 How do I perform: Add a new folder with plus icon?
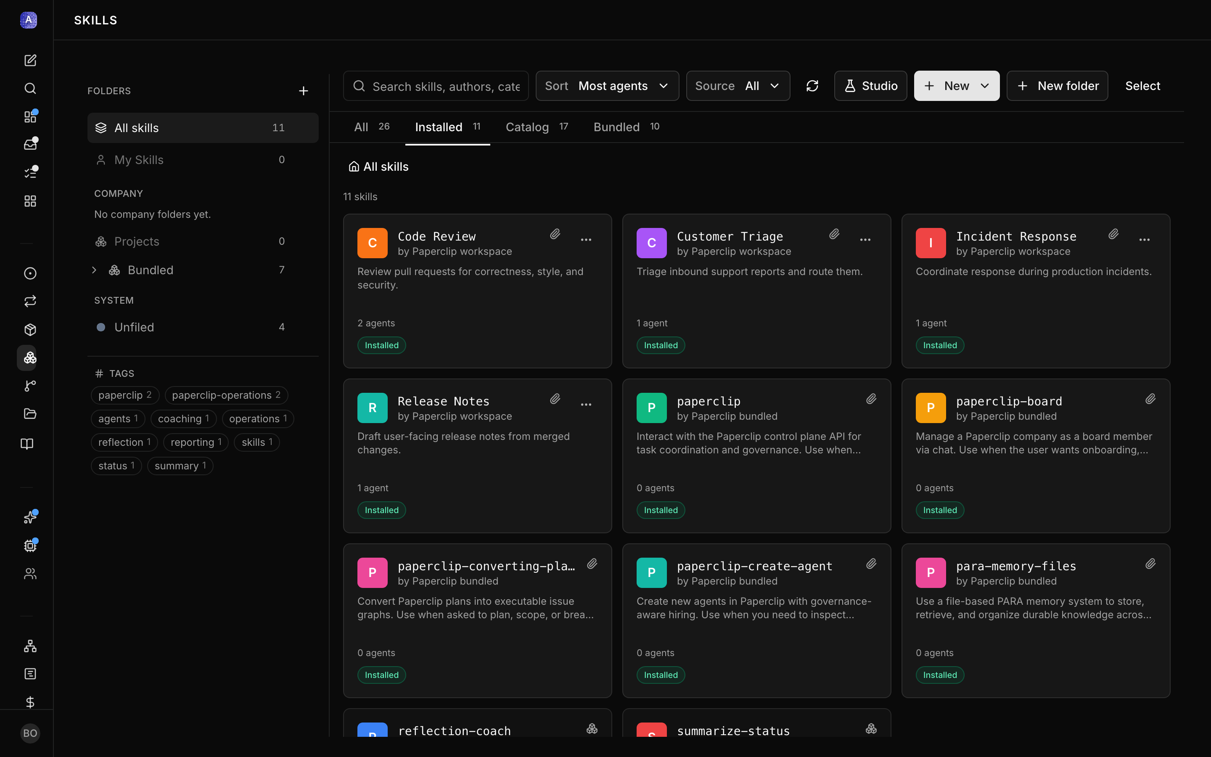coord(303,90)
